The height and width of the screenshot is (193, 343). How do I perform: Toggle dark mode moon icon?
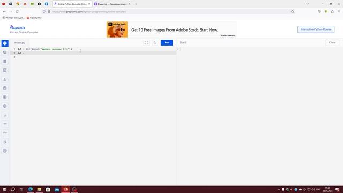tap(155, 43)
